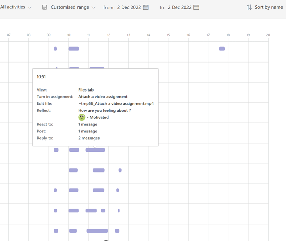
Task: Open the calendar picker for the from date
Action: click(x=146, y=7)
